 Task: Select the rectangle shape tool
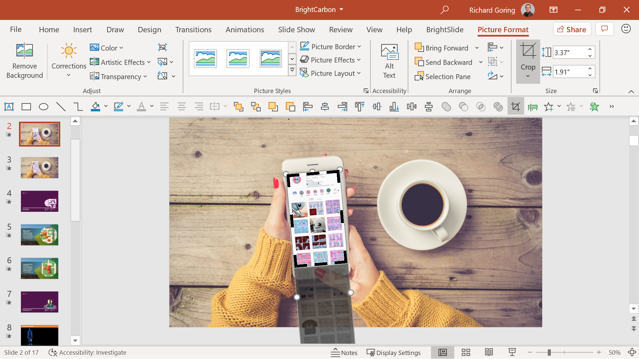click(x=26, y=107)
